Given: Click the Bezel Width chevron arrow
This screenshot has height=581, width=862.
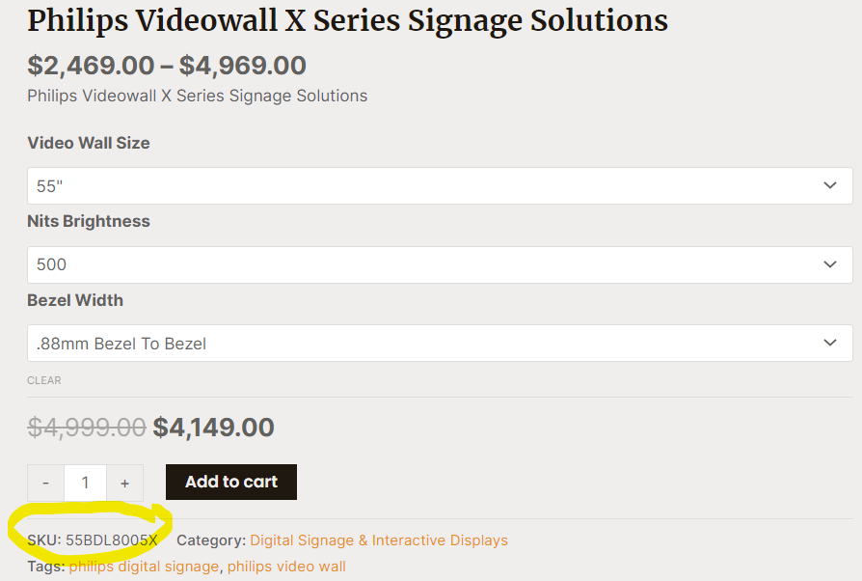Looking at the screenshot, I should tap(830, 343).
